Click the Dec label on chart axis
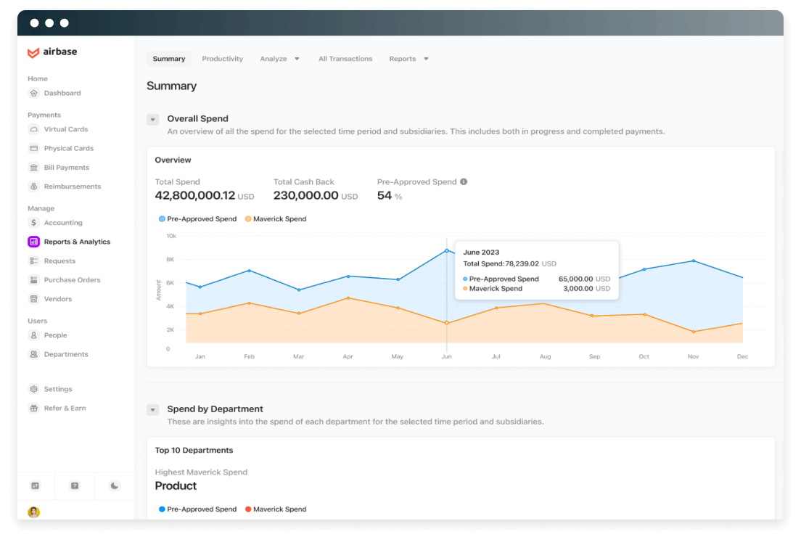801x545 pixels. point(742,356)
